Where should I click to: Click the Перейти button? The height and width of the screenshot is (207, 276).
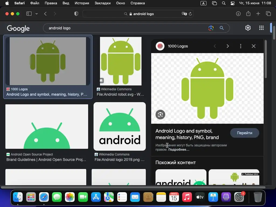point(244,133)
